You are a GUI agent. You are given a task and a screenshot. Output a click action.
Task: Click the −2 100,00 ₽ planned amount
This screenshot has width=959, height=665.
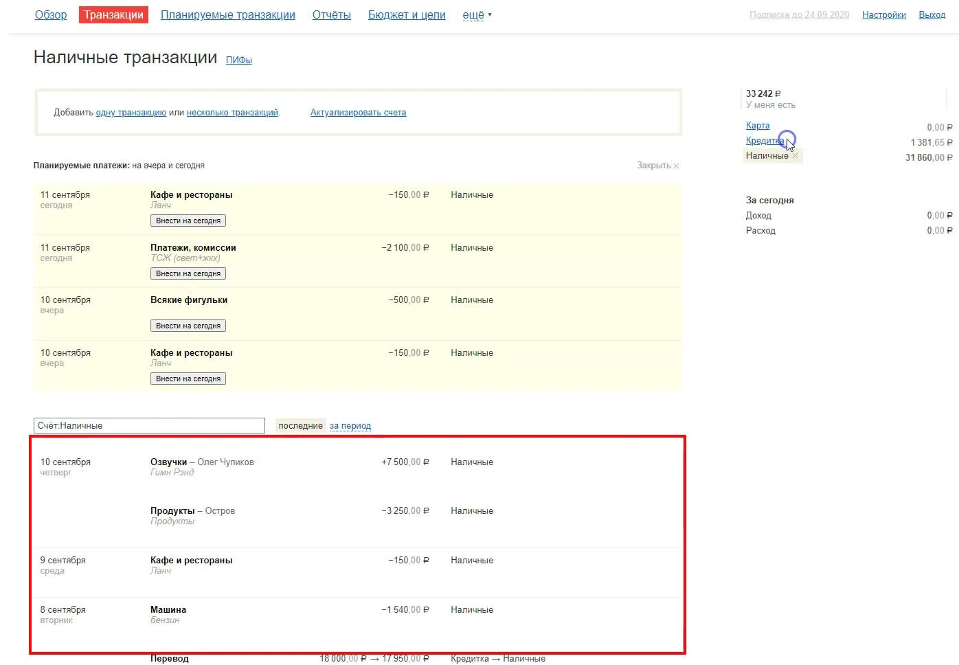405,247
